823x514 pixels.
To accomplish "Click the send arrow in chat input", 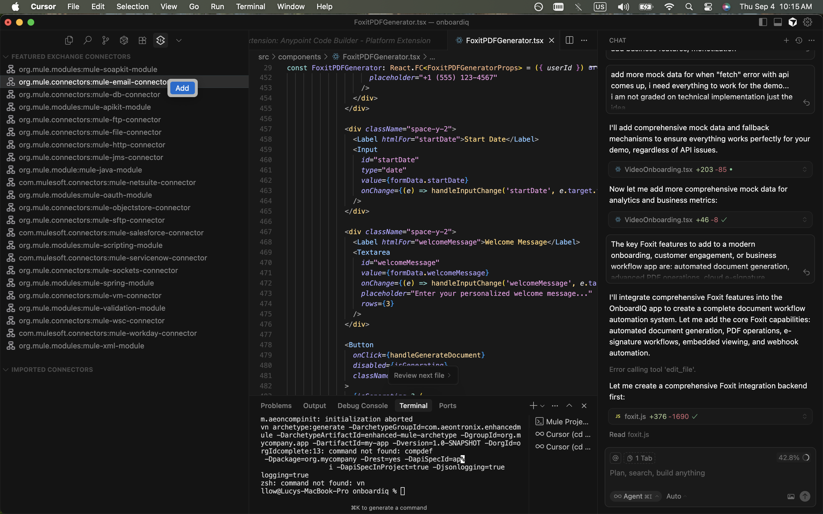I will [805, 496].
